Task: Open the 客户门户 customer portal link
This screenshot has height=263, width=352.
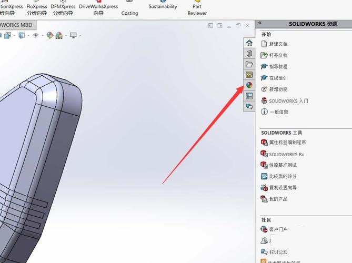Action: click(274, 229)
